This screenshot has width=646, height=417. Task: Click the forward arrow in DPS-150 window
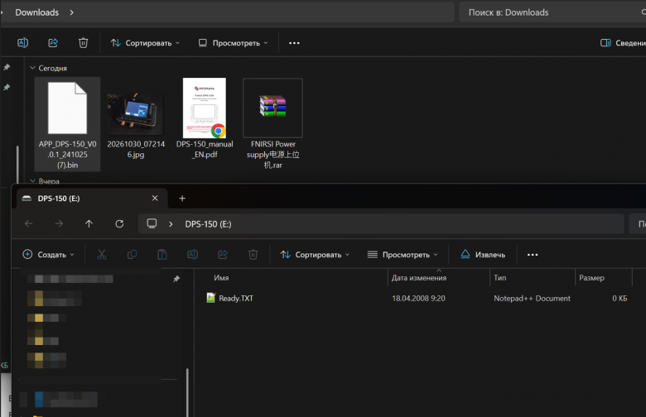coord(59,224)
